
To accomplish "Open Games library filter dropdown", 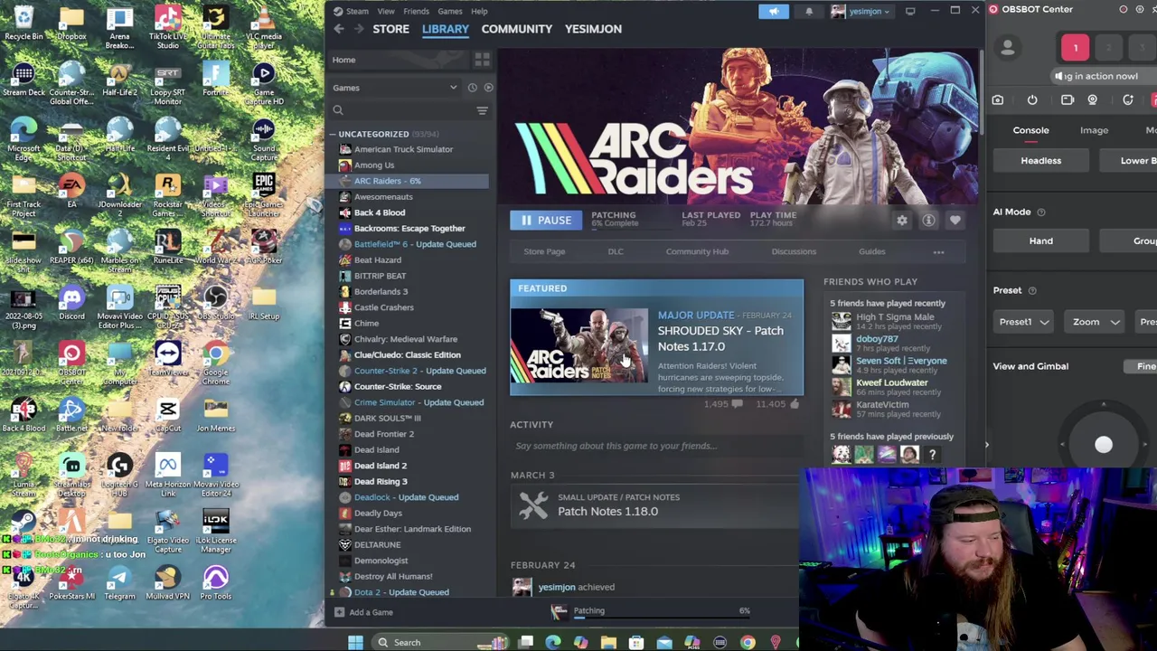I will 395,88.
